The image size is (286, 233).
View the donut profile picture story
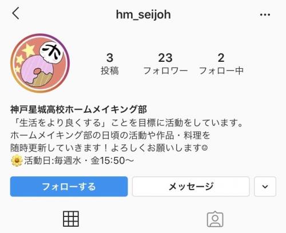pyautogui.click(x=40, y=63)
